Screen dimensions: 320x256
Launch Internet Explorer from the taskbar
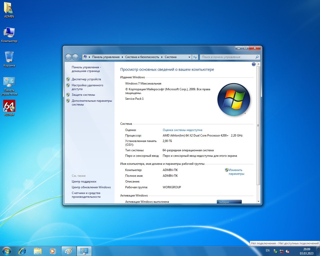tap(22, 251)
